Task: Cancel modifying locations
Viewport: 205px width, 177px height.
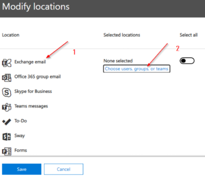Action: tap(64, 169)
